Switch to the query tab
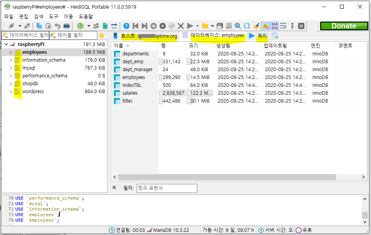 point(258,36)
